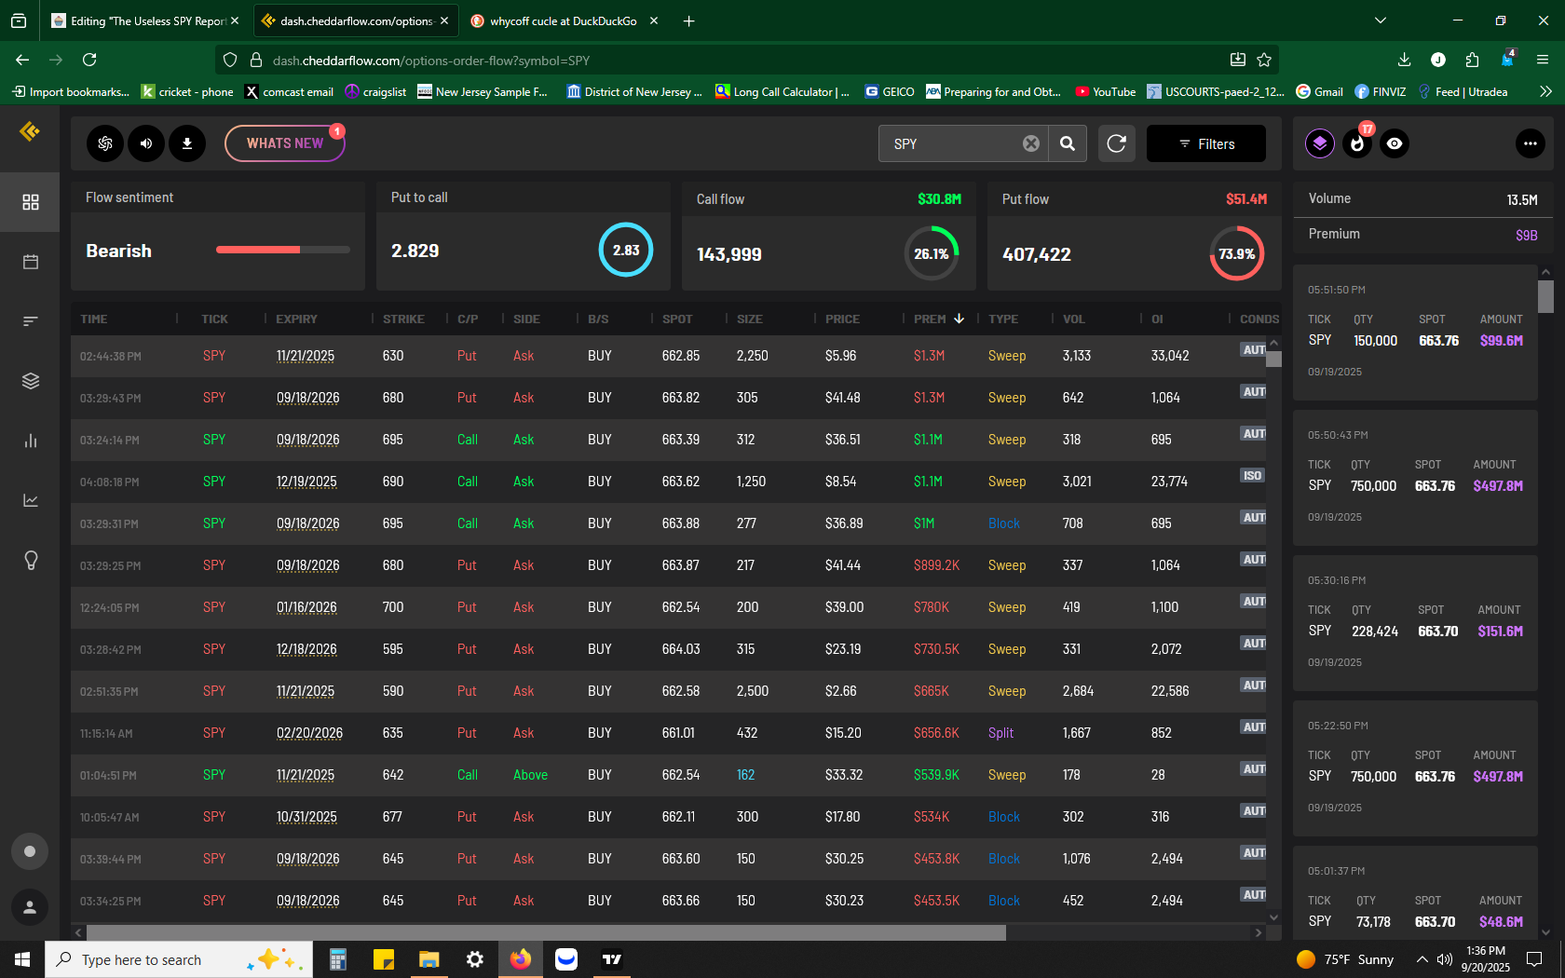Sort by the OI column header
Screen dimensions: 1565x978
pyautogui.click(x=1157, y=319)
